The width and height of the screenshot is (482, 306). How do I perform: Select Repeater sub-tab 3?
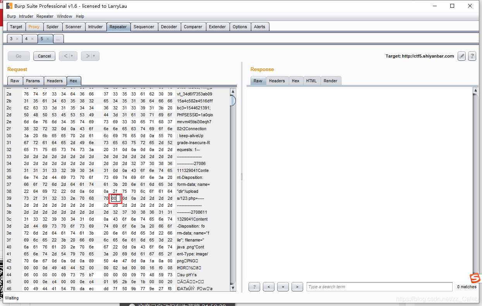coord(11,39)
